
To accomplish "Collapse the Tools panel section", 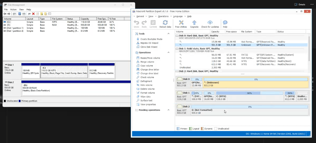I will point(168,34).
